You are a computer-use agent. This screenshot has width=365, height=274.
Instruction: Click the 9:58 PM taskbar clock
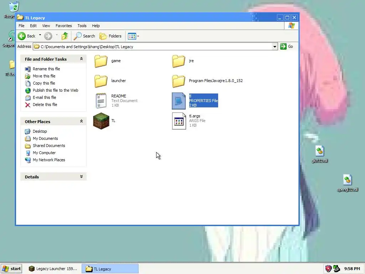tap(352, 269)
